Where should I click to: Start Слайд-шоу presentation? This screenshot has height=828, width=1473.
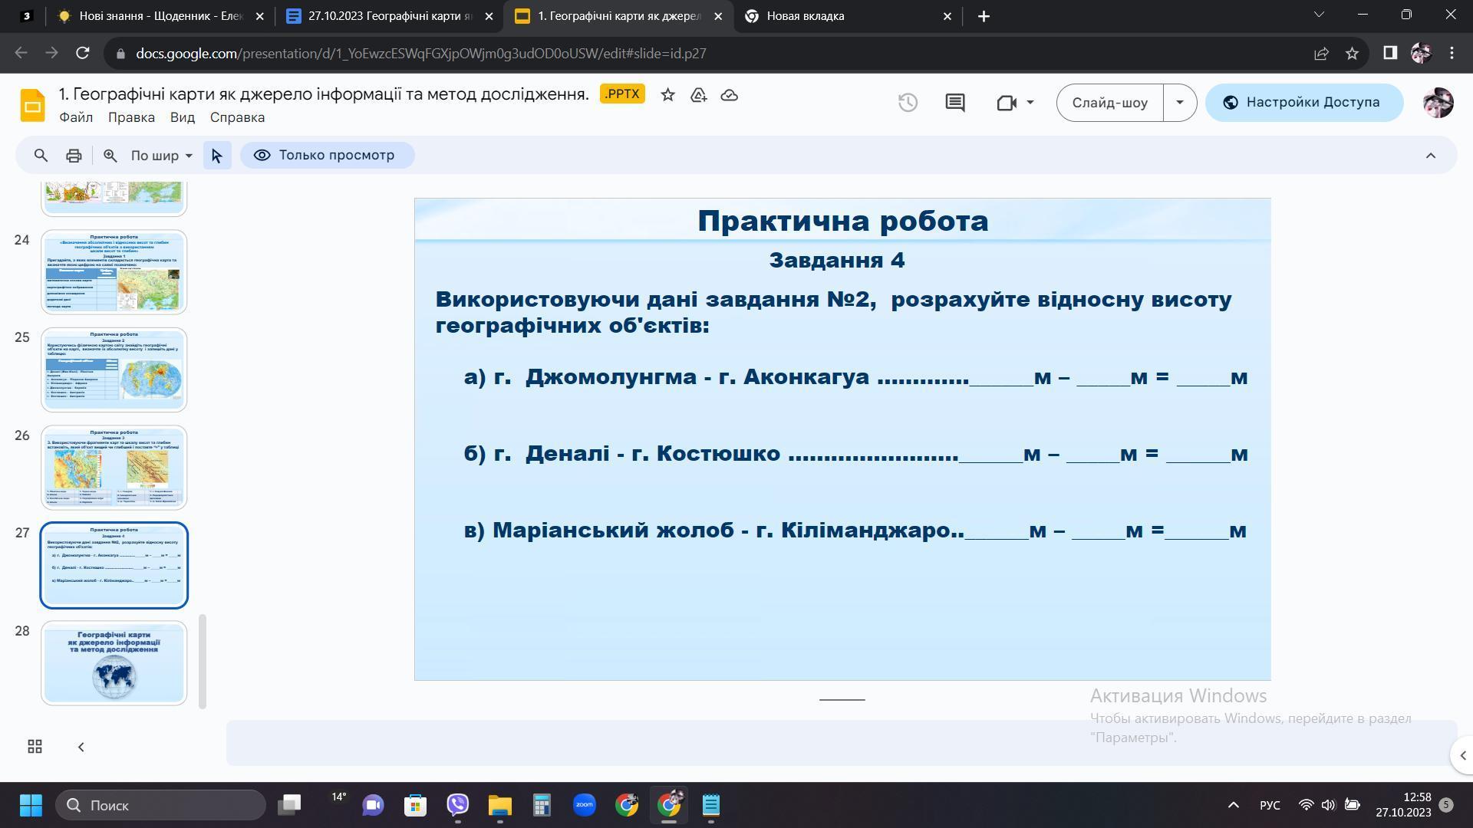[x=1109, y=103]
